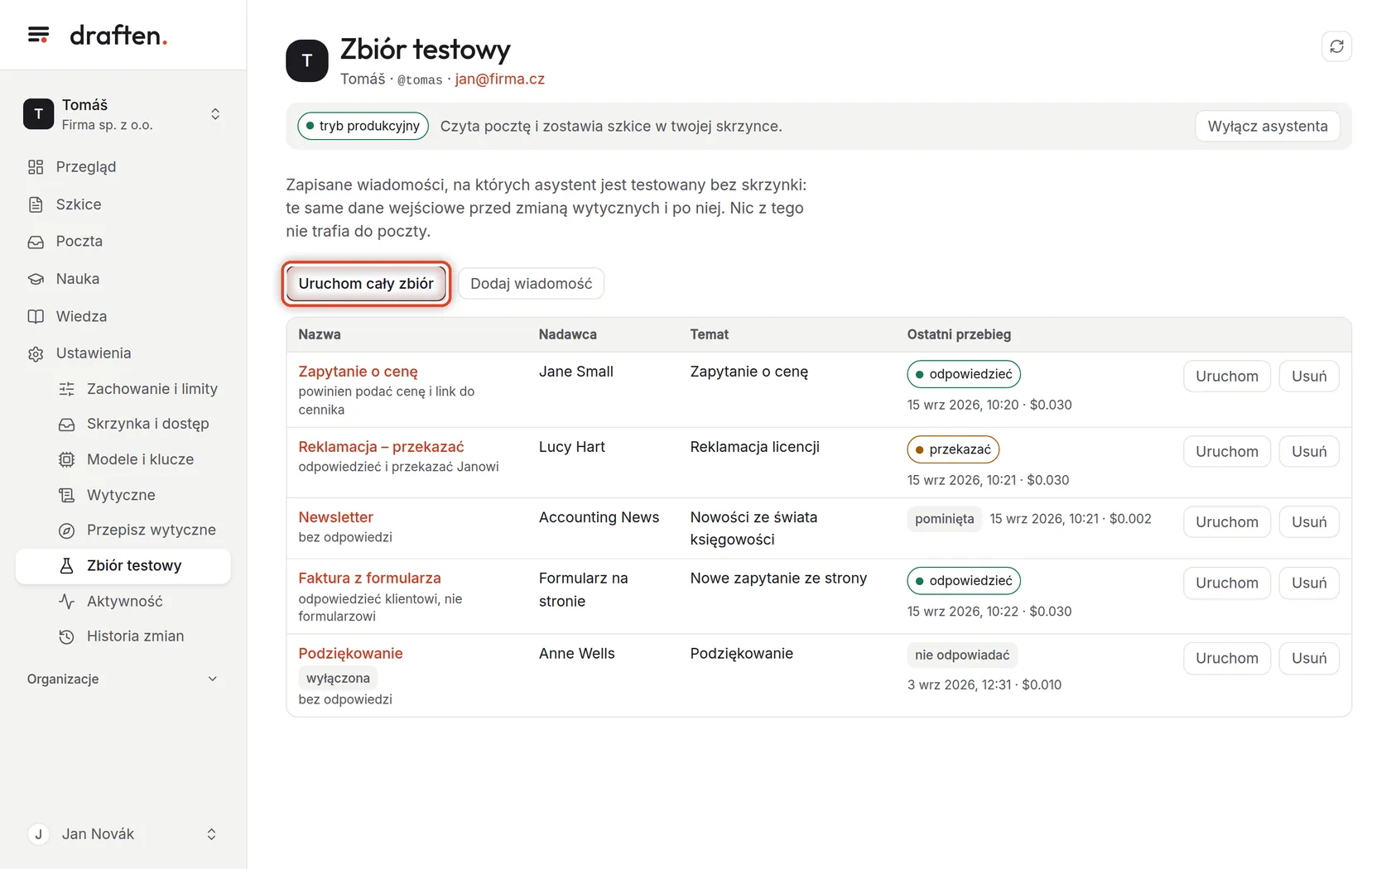Click Wyłącz asystenta button
The image size is (1391, 869).
pos(1267,127)
